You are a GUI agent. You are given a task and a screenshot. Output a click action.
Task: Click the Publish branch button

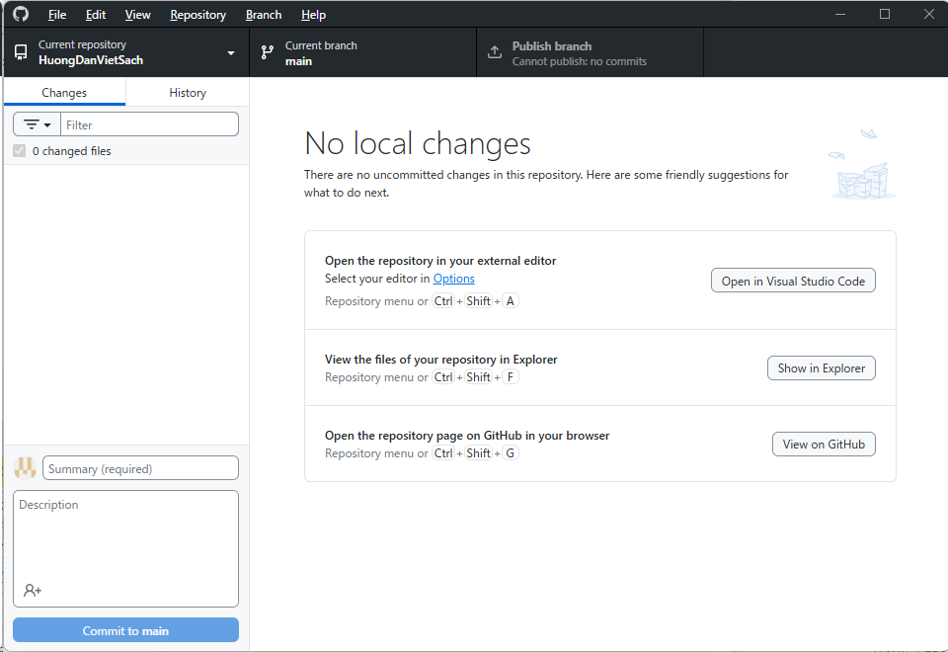(591, 52)
